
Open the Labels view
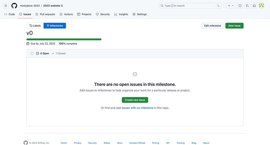(35, 26)
